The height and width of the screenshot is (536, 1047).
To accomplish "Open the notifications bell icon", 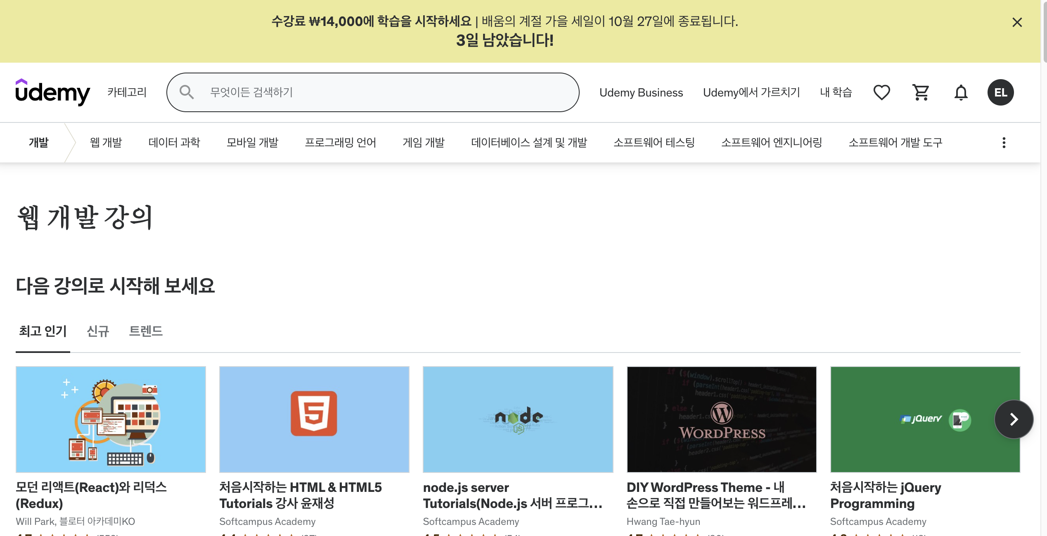I will [961, 92].
